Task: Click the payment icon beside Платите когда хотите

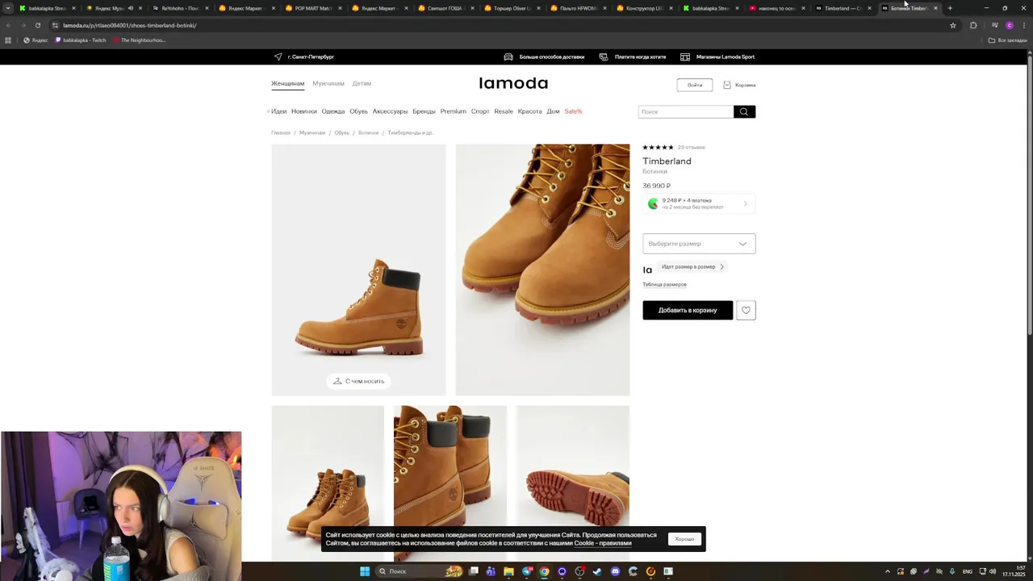Action: point(604,57)
